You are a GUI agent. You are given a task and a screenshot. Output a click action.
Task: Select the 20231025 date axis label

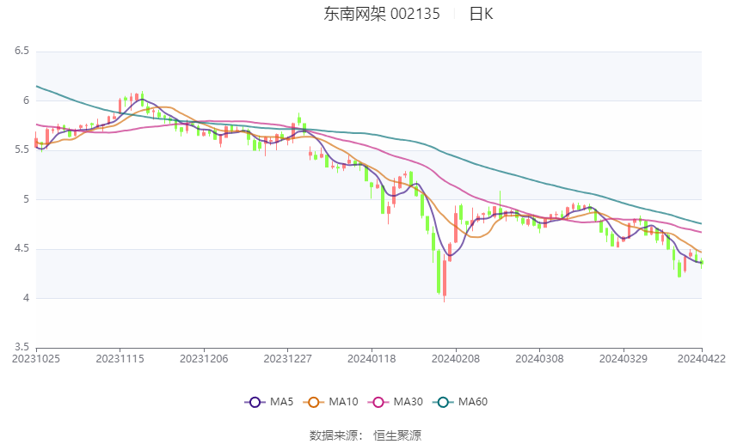click(x=36, y=358)
